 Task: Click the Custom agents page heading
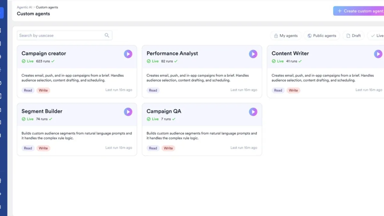33,14
